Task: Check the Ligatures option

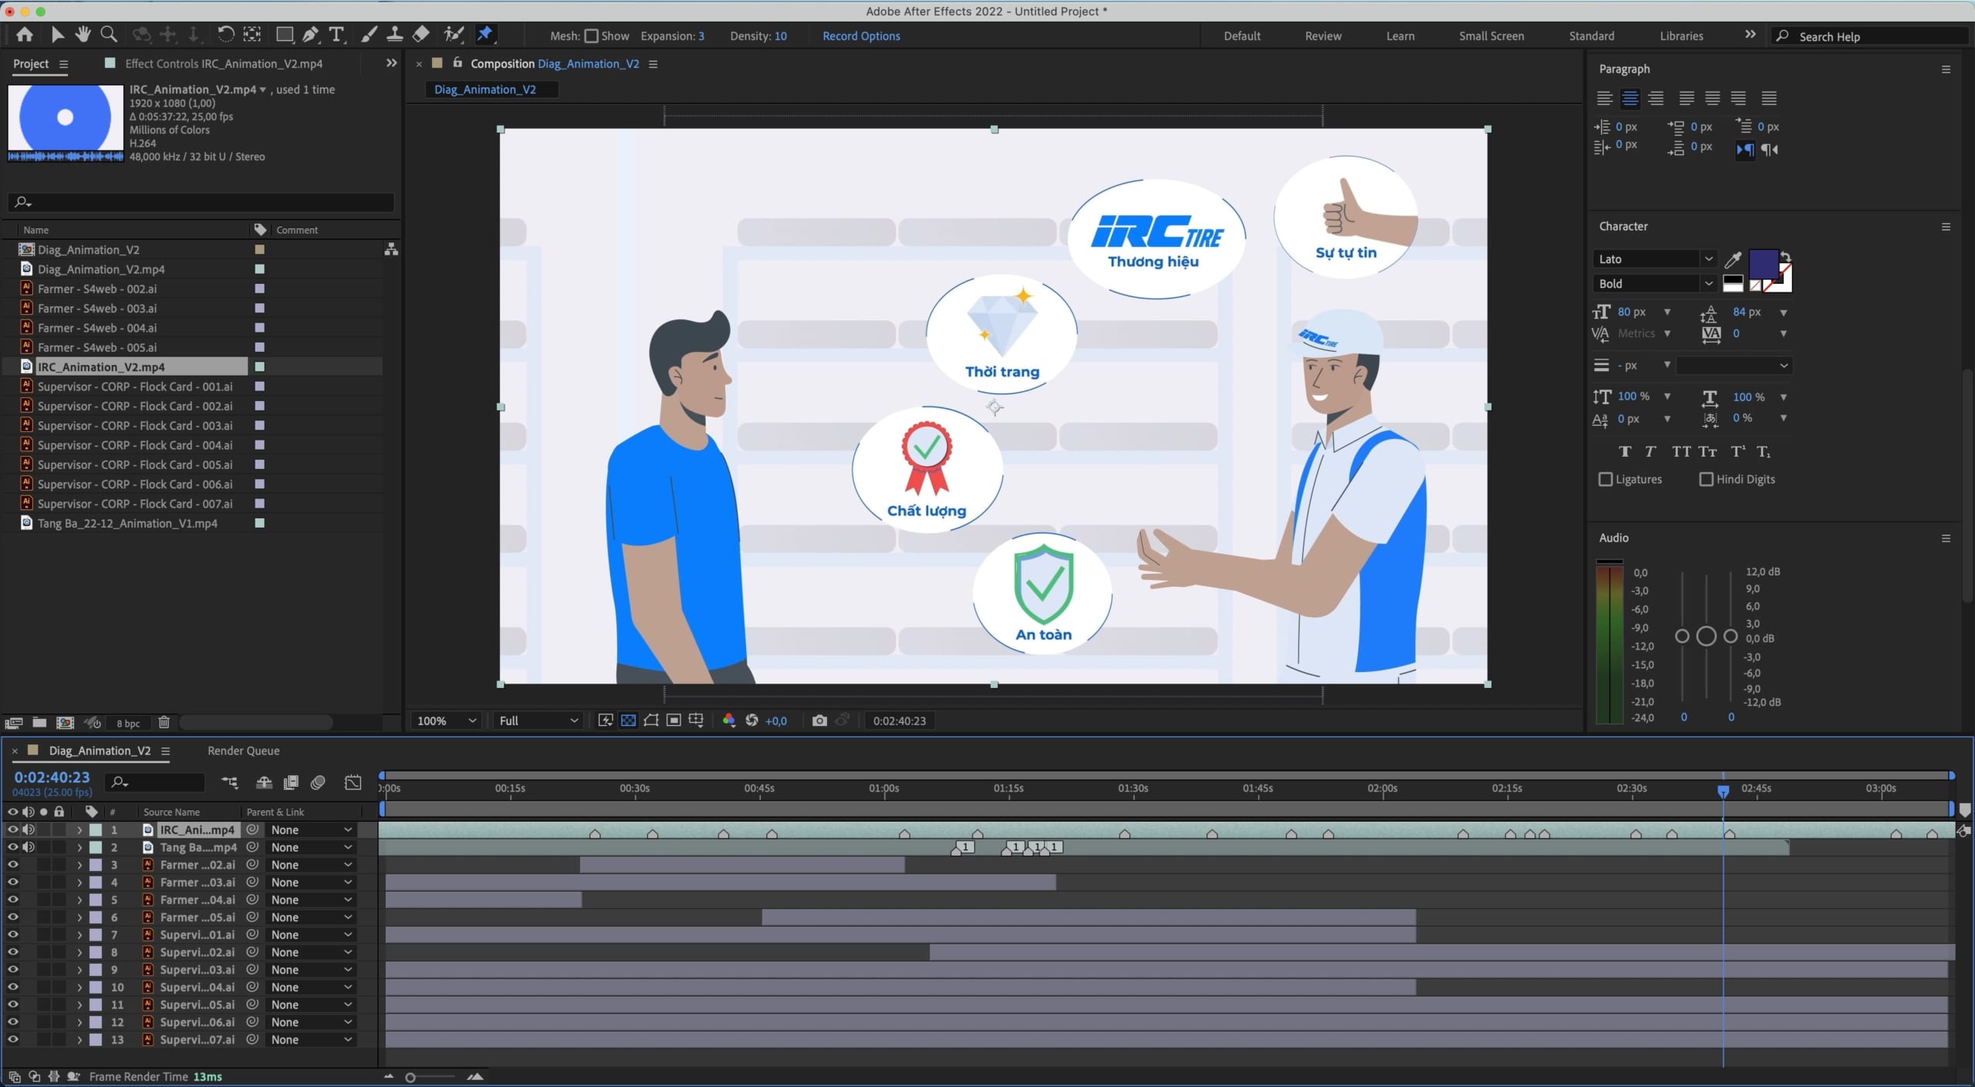Action: (1606, 479)
